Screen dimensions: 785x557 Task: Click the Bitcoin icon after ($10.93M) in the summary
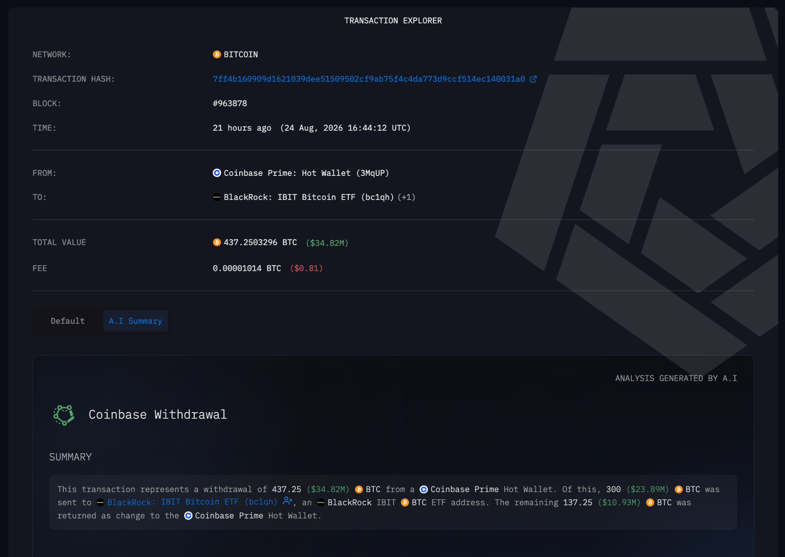[x=650, y=502]
